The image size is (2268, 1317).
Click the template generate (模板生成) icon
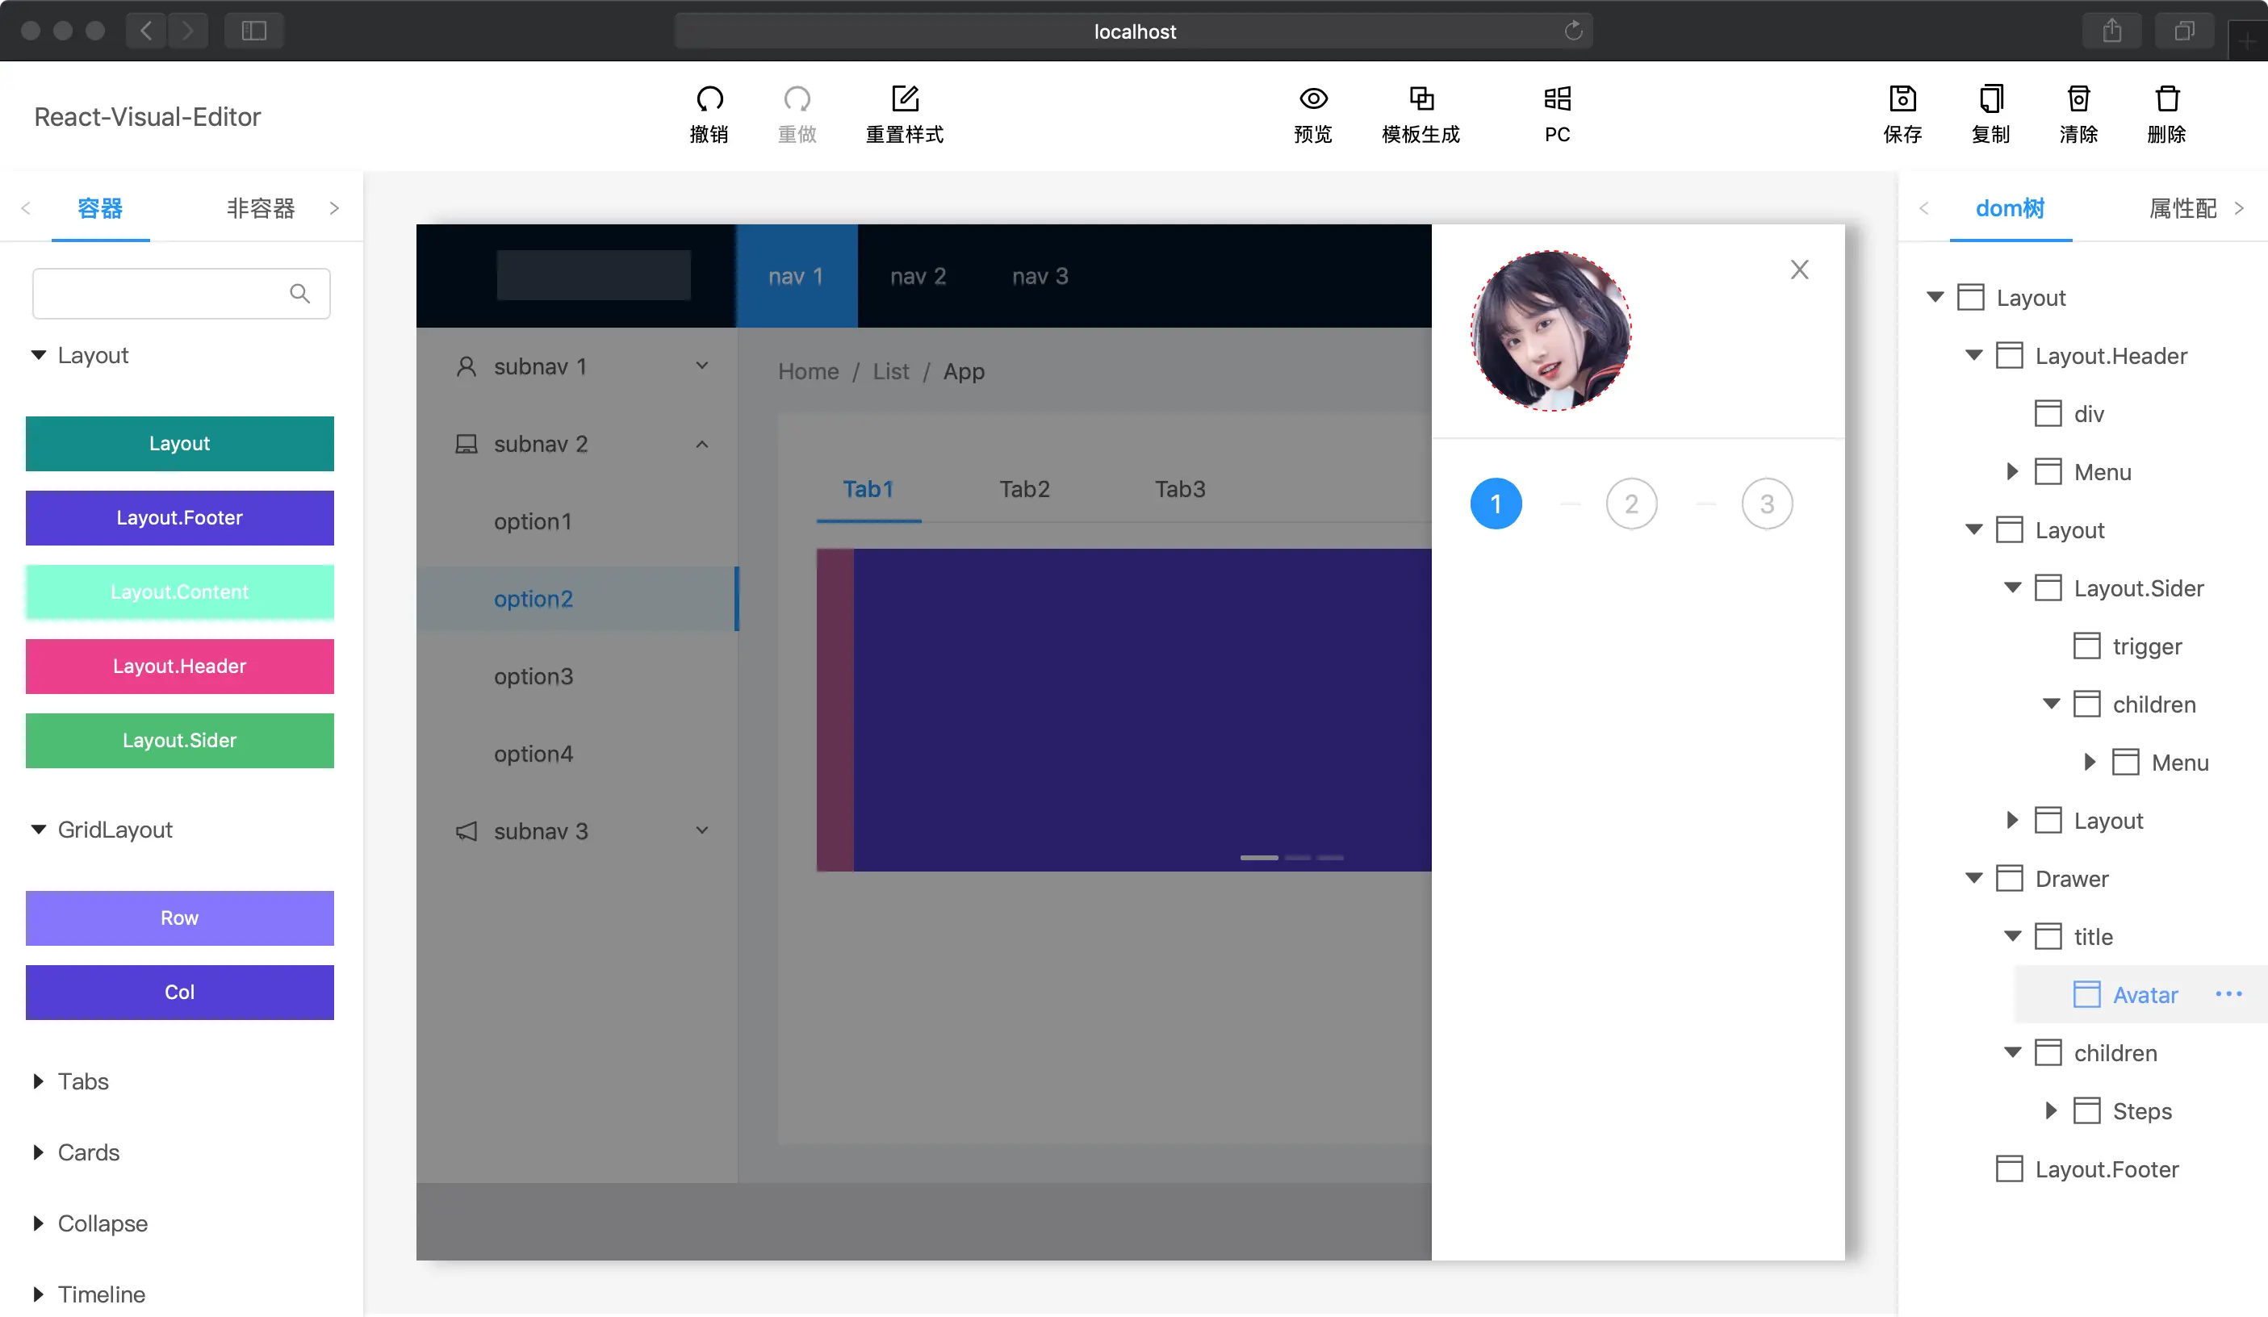(x=1421, y=98)
